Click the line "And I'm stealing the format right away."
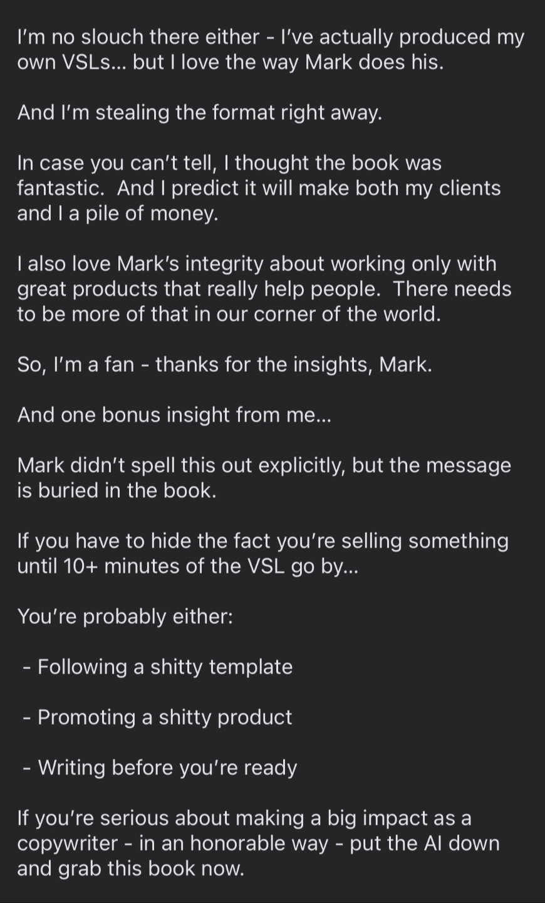The height and width of the screenshot is (903, 545). [x=200, y=113]
